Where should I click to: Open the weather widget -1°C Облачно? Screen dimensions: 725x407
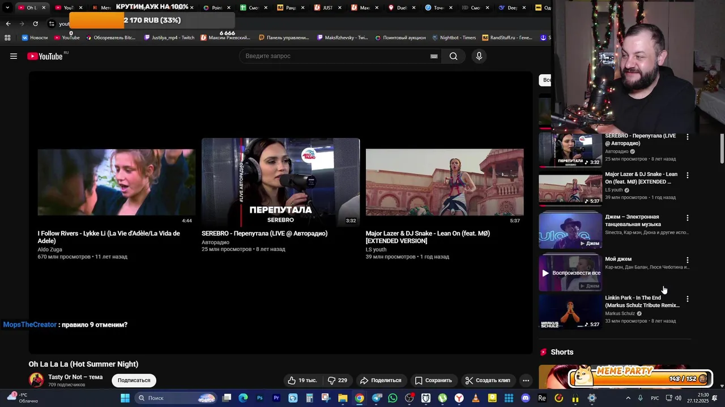pyautogui.click(x=23, y=397)
